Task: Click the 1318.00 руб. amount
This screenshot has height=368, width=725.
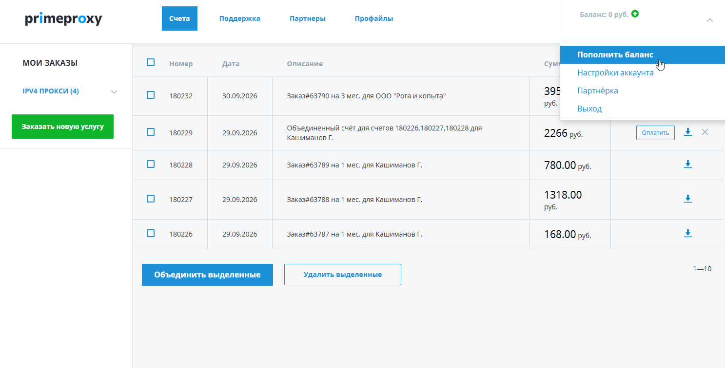Action: (x=563, y=200)
